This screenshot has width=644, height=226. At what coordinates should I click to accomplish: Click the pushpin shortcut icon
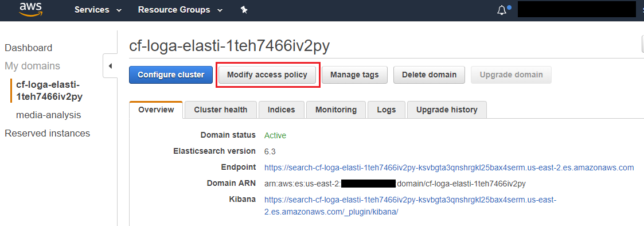(x=244, y=10)
